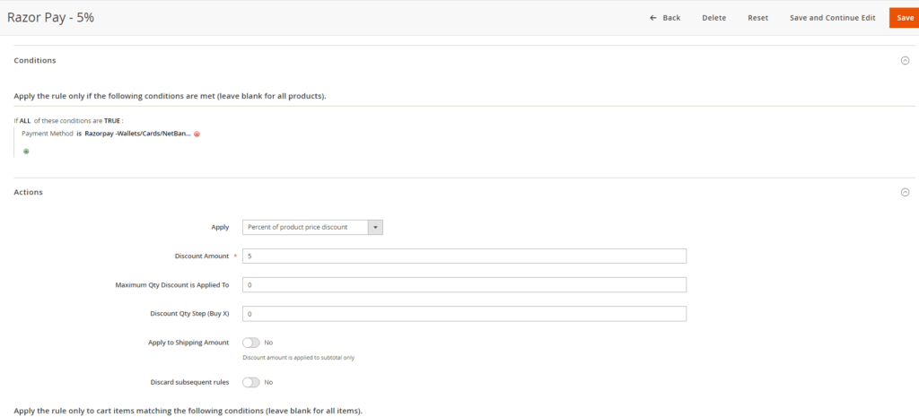The width and height of the screenshot is (919, 417).
Task: Click 'Discount amount is applied to subtotal only' note
Action: [x=298, y=357]
